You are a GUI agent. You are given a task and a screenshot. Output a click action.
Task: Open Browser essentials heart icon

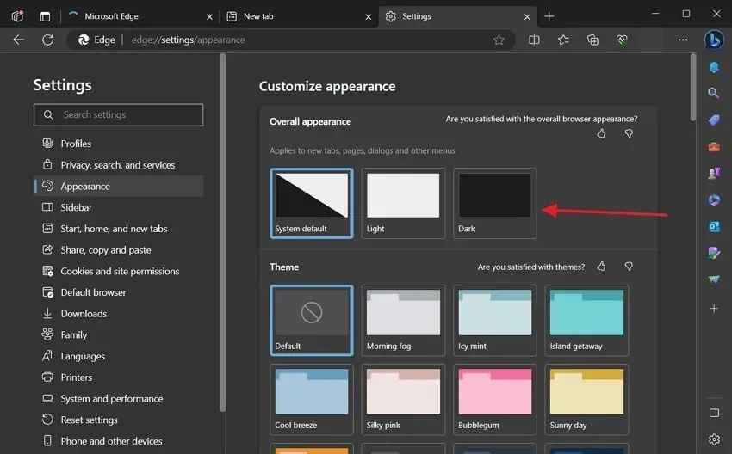pyautogui.click(x=622, y=40)
